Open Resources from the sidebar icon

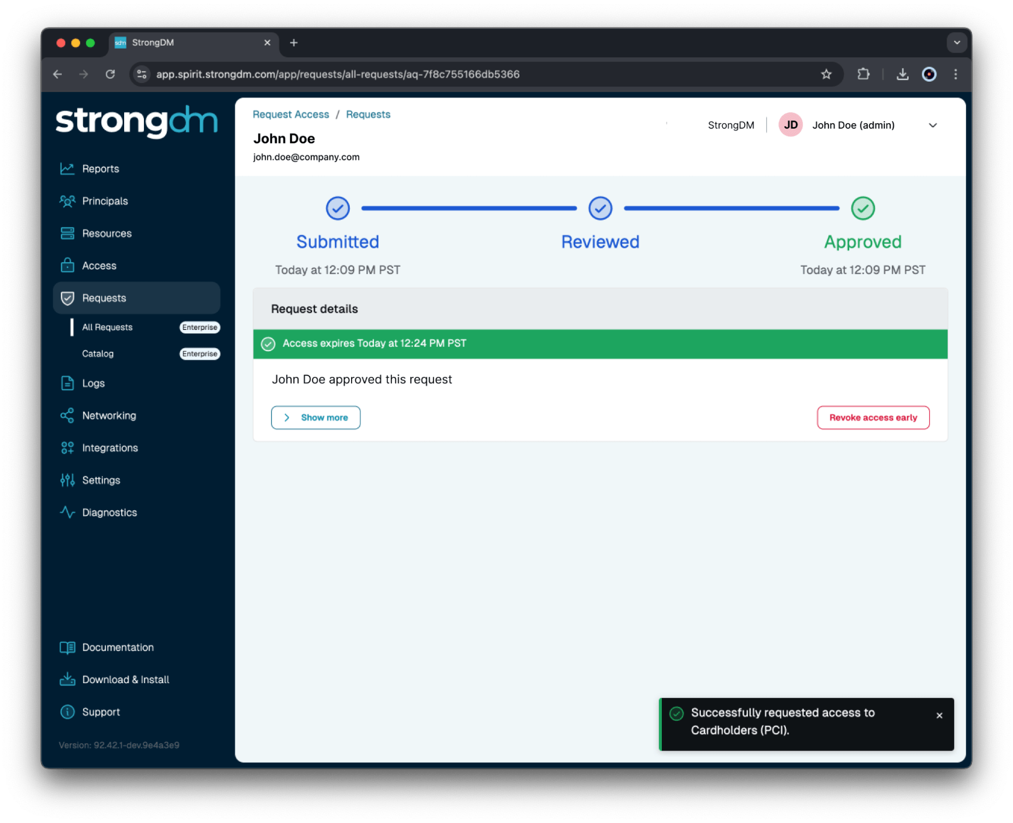(67, 233)
